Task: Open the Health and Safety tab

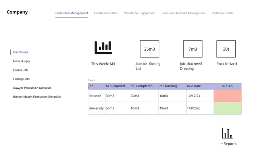Action: [106, 13]
